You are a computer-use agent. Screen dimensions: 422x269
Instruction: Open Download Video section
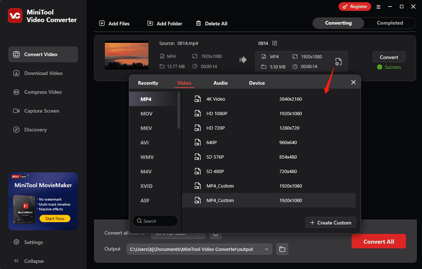click(43, 73)
